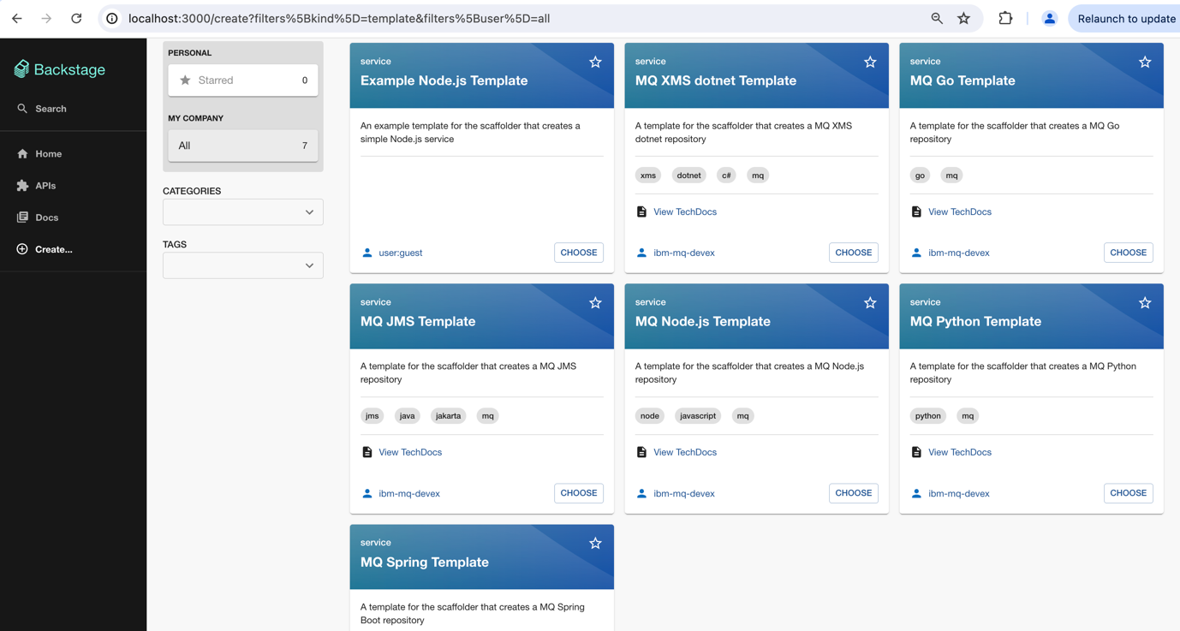Open APIs in the sidebar
Image resolution: width=1180 pixels, height=631 pixels.
click(x=73, y=186)
